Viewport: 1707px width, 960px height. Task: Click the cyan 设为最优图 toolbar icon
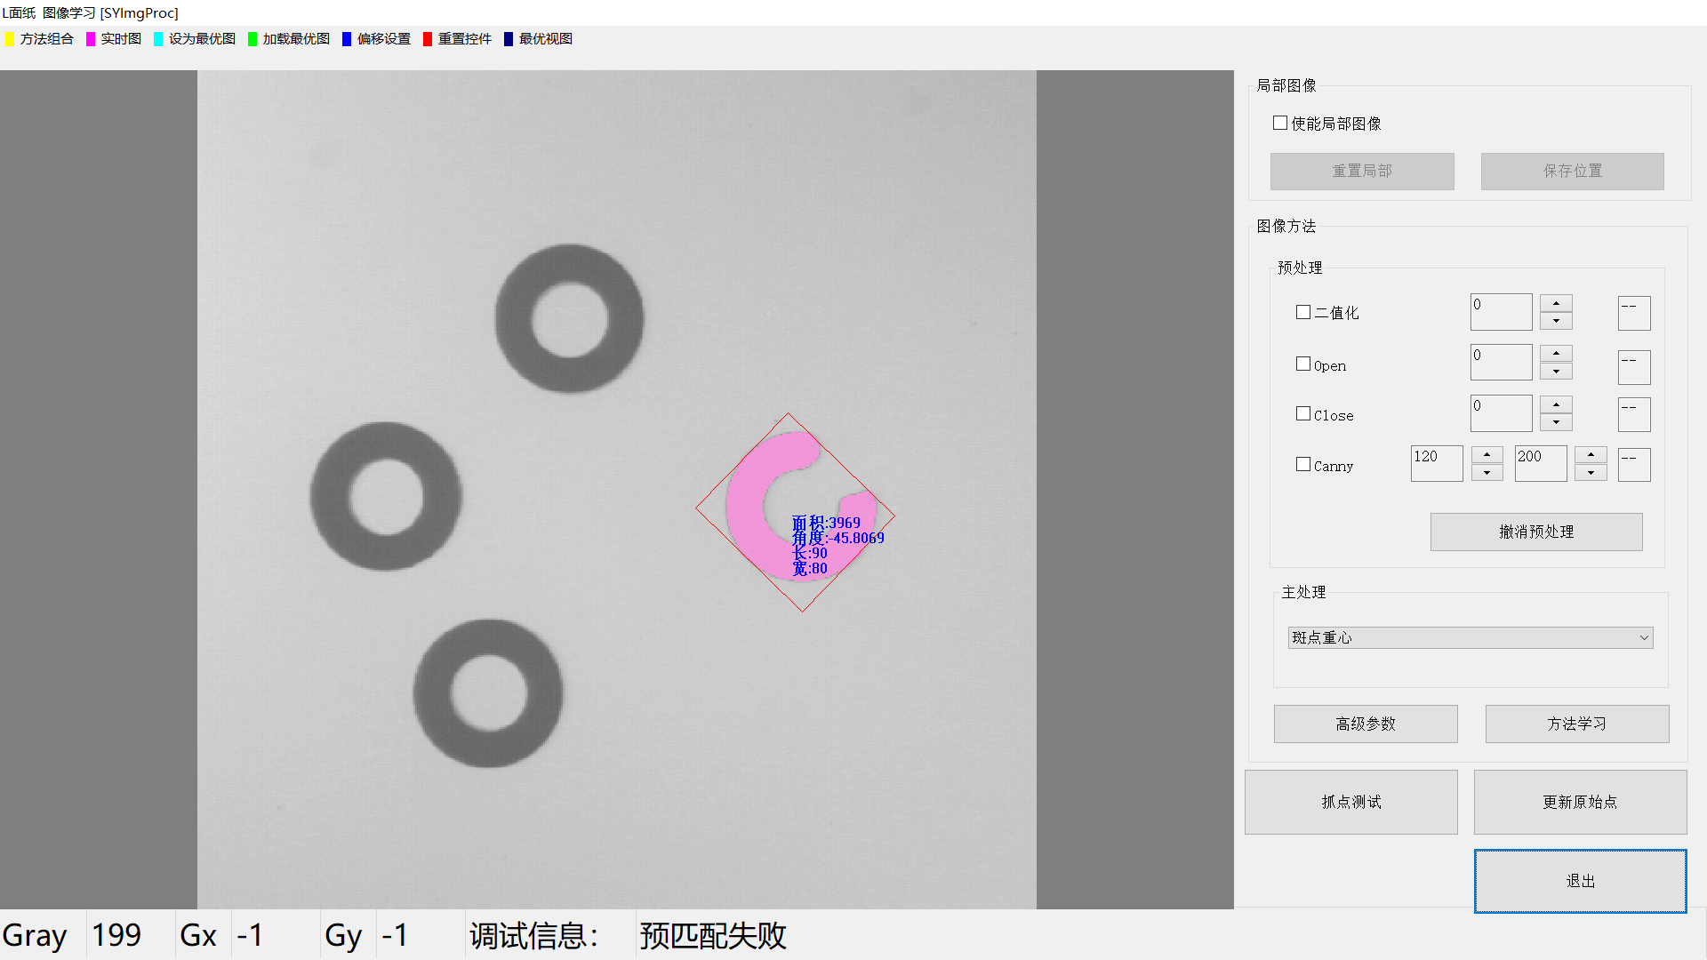(x=158, y=39)
